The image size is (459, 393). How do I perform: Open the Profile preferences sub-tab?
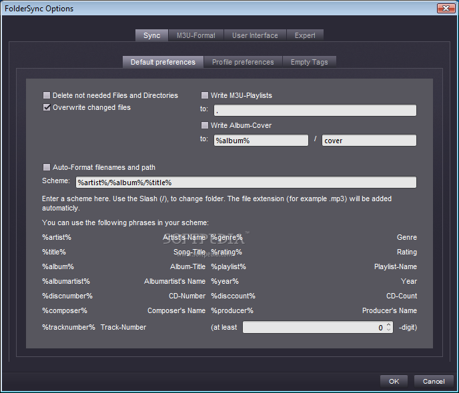point(243,62)
